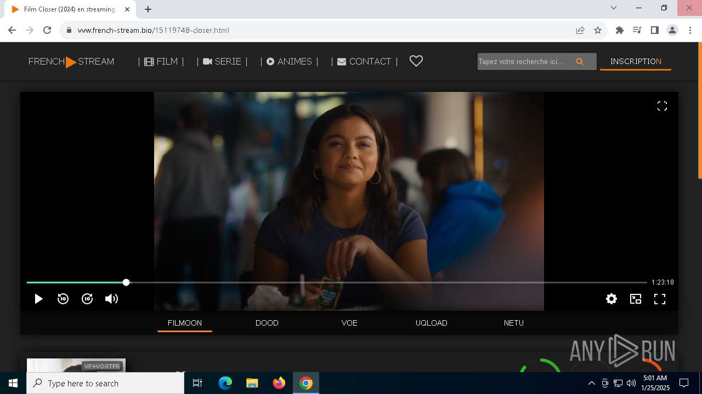Go back in browser
This screenshot has width=702, height=394.
pyautogui.click(x=12, y=30)
